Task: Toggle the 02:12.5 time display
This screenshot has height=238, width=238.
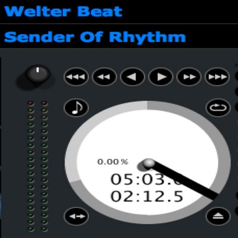Action: point(147,196)
